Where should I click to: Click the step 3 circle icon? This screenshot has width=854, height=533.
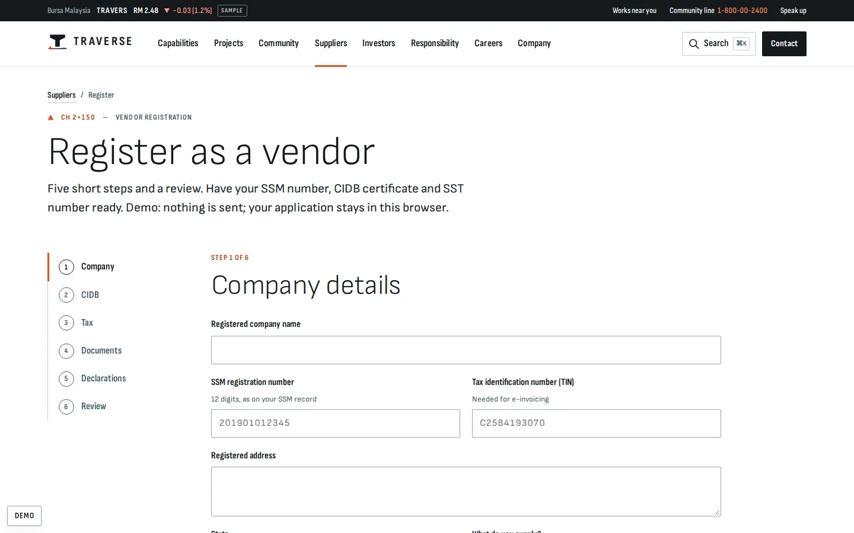coord(66,323)
